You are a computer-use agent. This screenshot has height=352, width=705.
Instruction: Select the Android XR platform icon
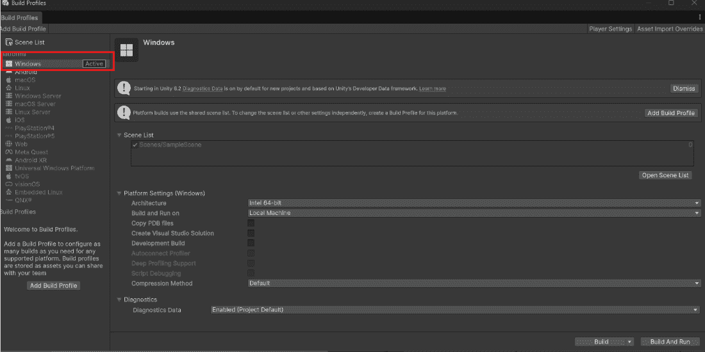[x=8, y=160]
